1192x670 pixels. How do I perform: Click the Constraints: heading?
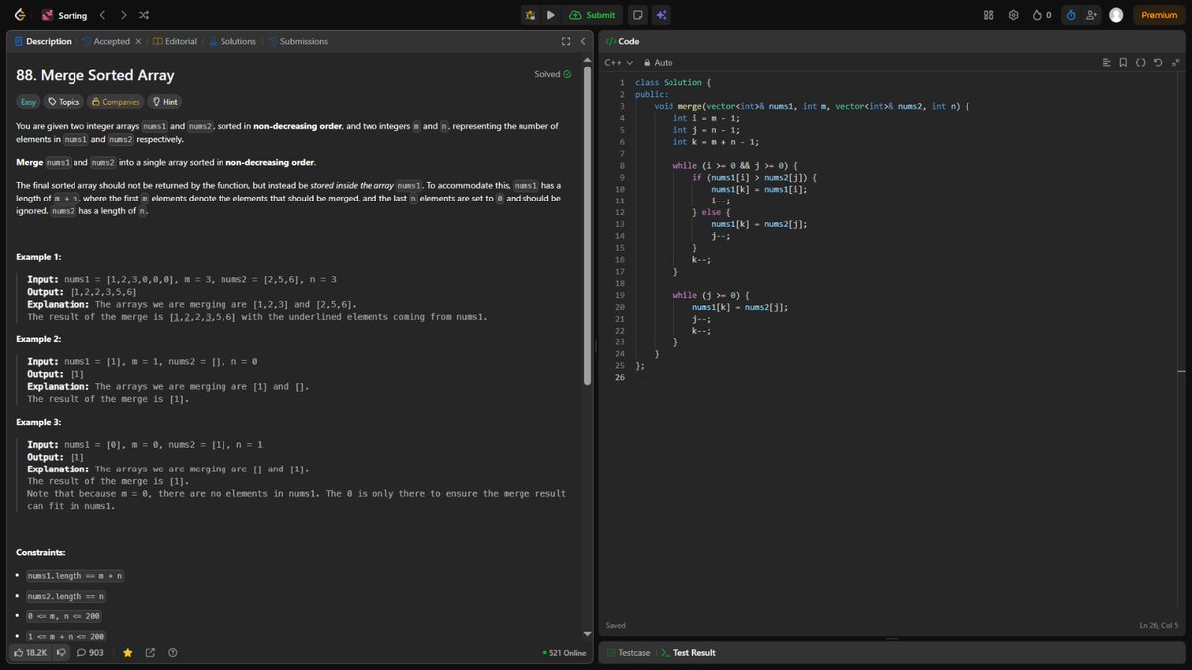click(x=42, y=552)
